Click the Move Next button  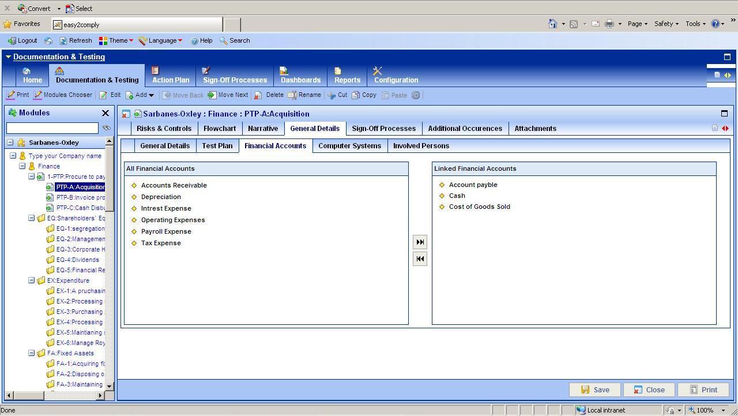pos(228,95)
